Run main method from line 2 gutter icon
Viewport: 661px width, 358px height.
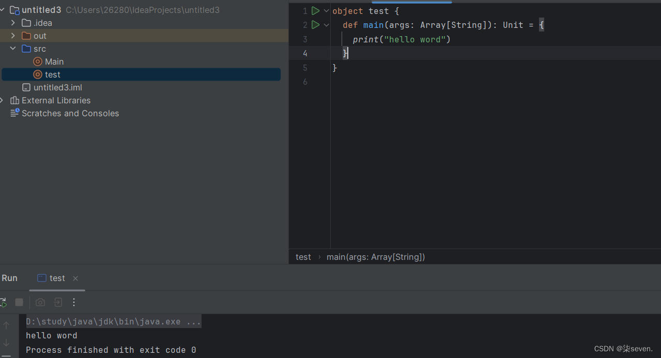pos(316,24)
